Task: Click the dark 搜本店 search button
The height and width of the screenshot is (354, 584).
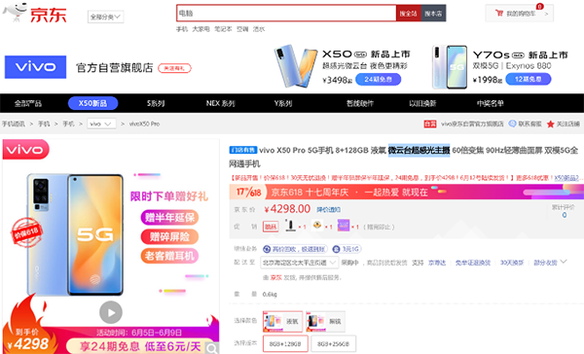Action: point(433,14)
